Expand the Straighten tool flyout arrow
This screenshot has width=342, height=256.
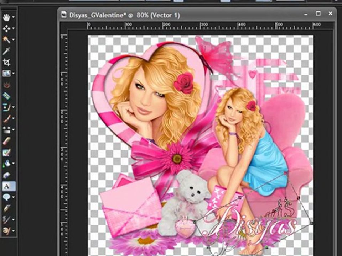tap(14, 74)
